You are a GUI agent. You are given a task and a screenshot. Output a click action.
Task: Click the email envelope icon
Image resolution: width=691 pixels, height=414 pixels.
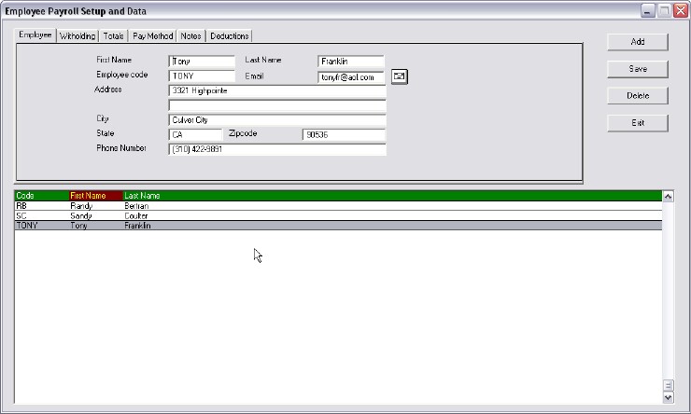400,76
